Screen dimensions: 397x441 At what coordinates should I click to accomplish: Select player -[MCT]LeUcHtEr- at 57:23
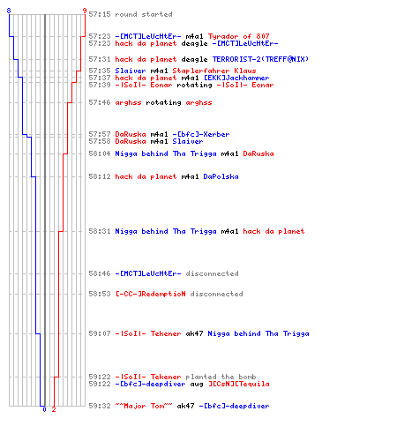point(148,36)
